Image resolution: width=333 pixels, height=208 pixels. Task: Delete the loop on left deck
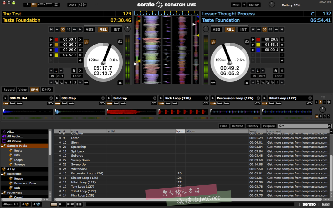point(80,71)
